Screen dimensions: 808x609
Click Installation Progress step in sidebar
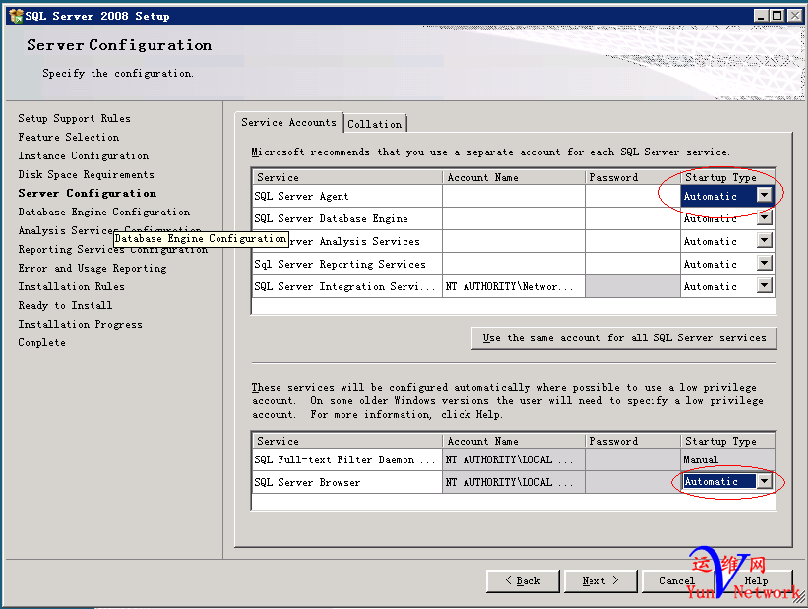click(x=80, y=324)
